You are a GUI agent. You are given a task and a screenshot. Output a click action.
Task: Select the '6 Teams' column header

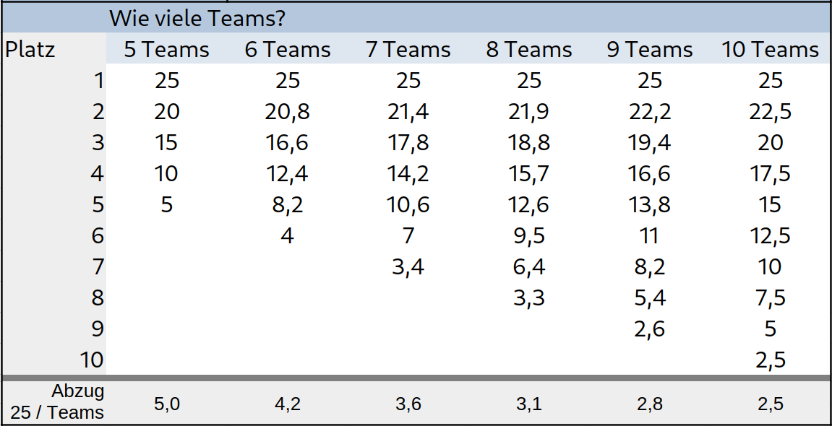tap(288, 49)
